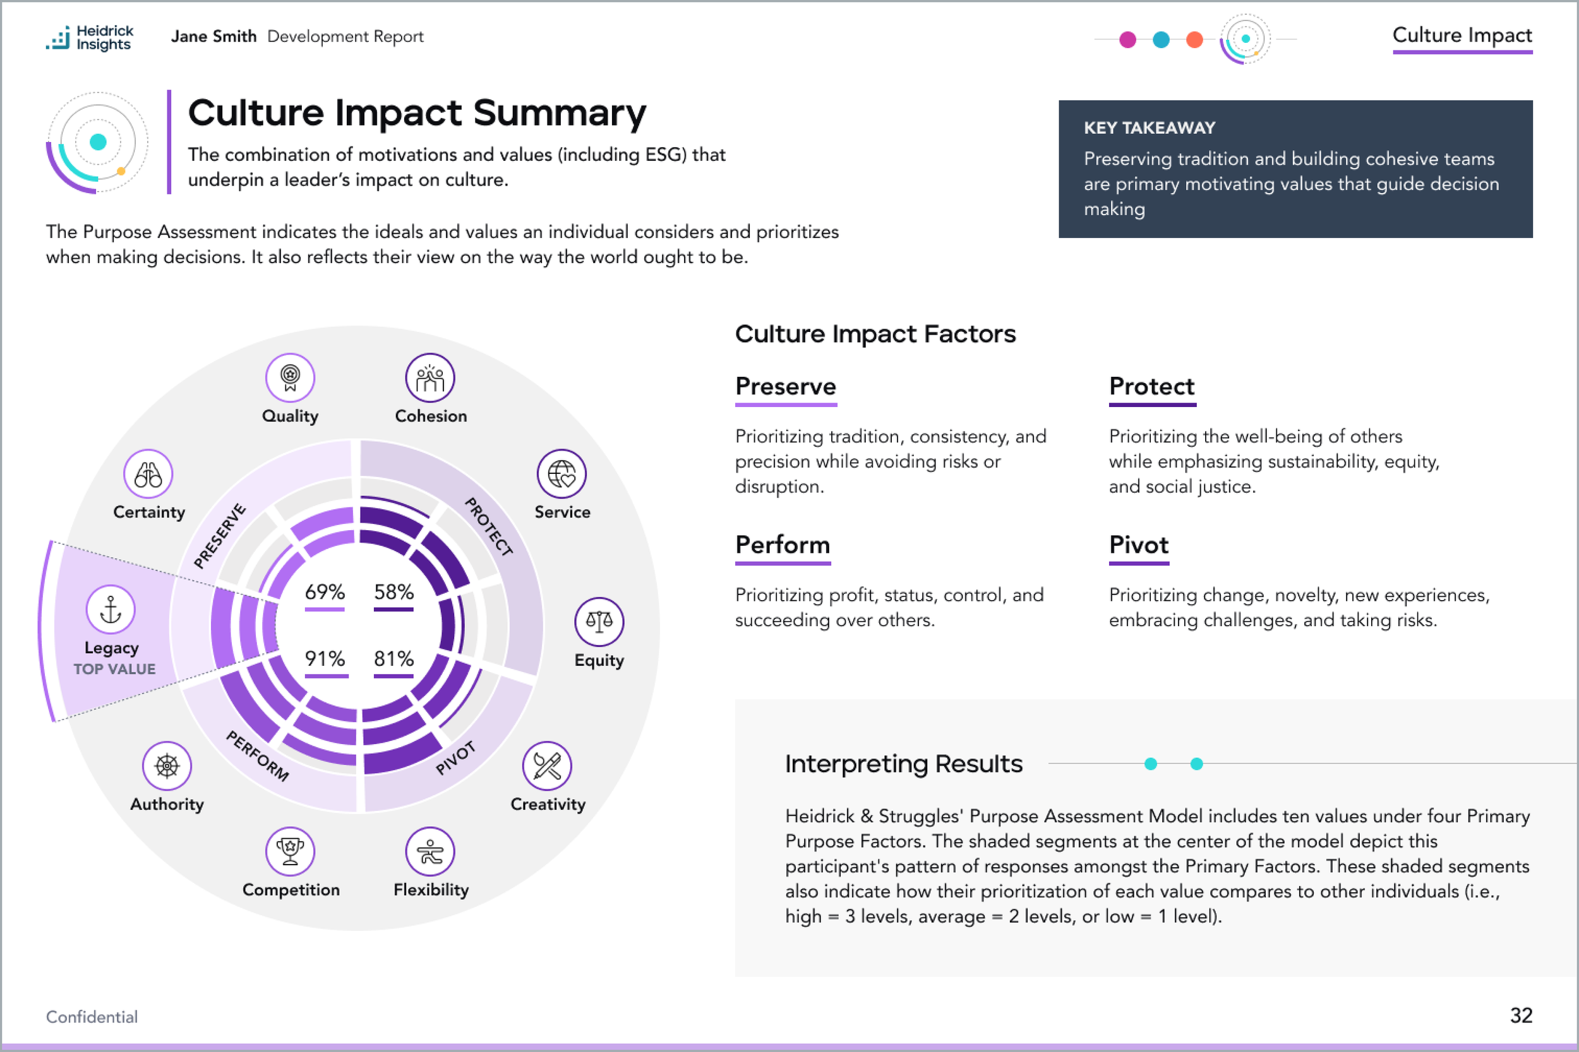1579x1052 pixels.
Task: Select the Certainty binoculars icon
Action: coord(148,474)
